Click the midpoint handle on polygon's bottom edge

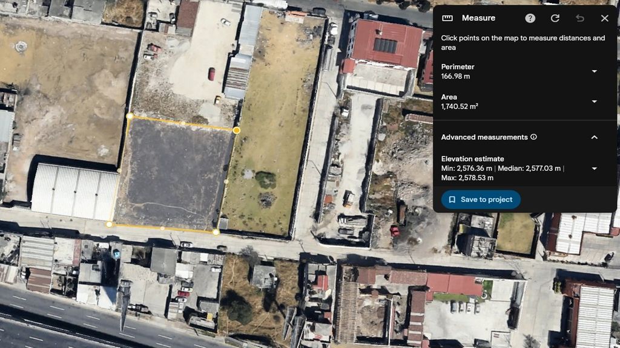(x=162, y=228)
